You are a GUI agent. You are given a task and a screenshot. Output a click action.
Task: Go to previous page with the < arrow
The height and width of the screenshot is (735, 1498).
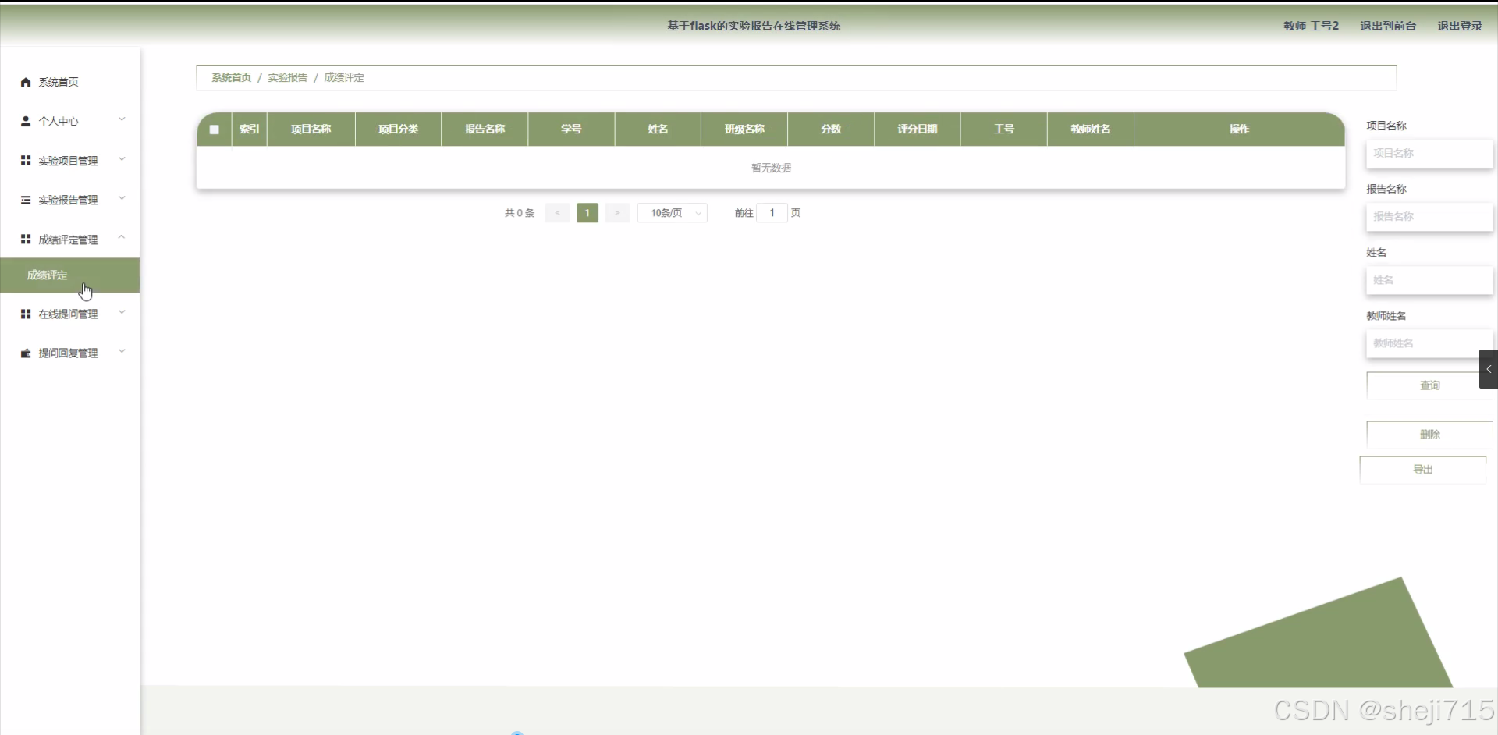click(557, 213)
